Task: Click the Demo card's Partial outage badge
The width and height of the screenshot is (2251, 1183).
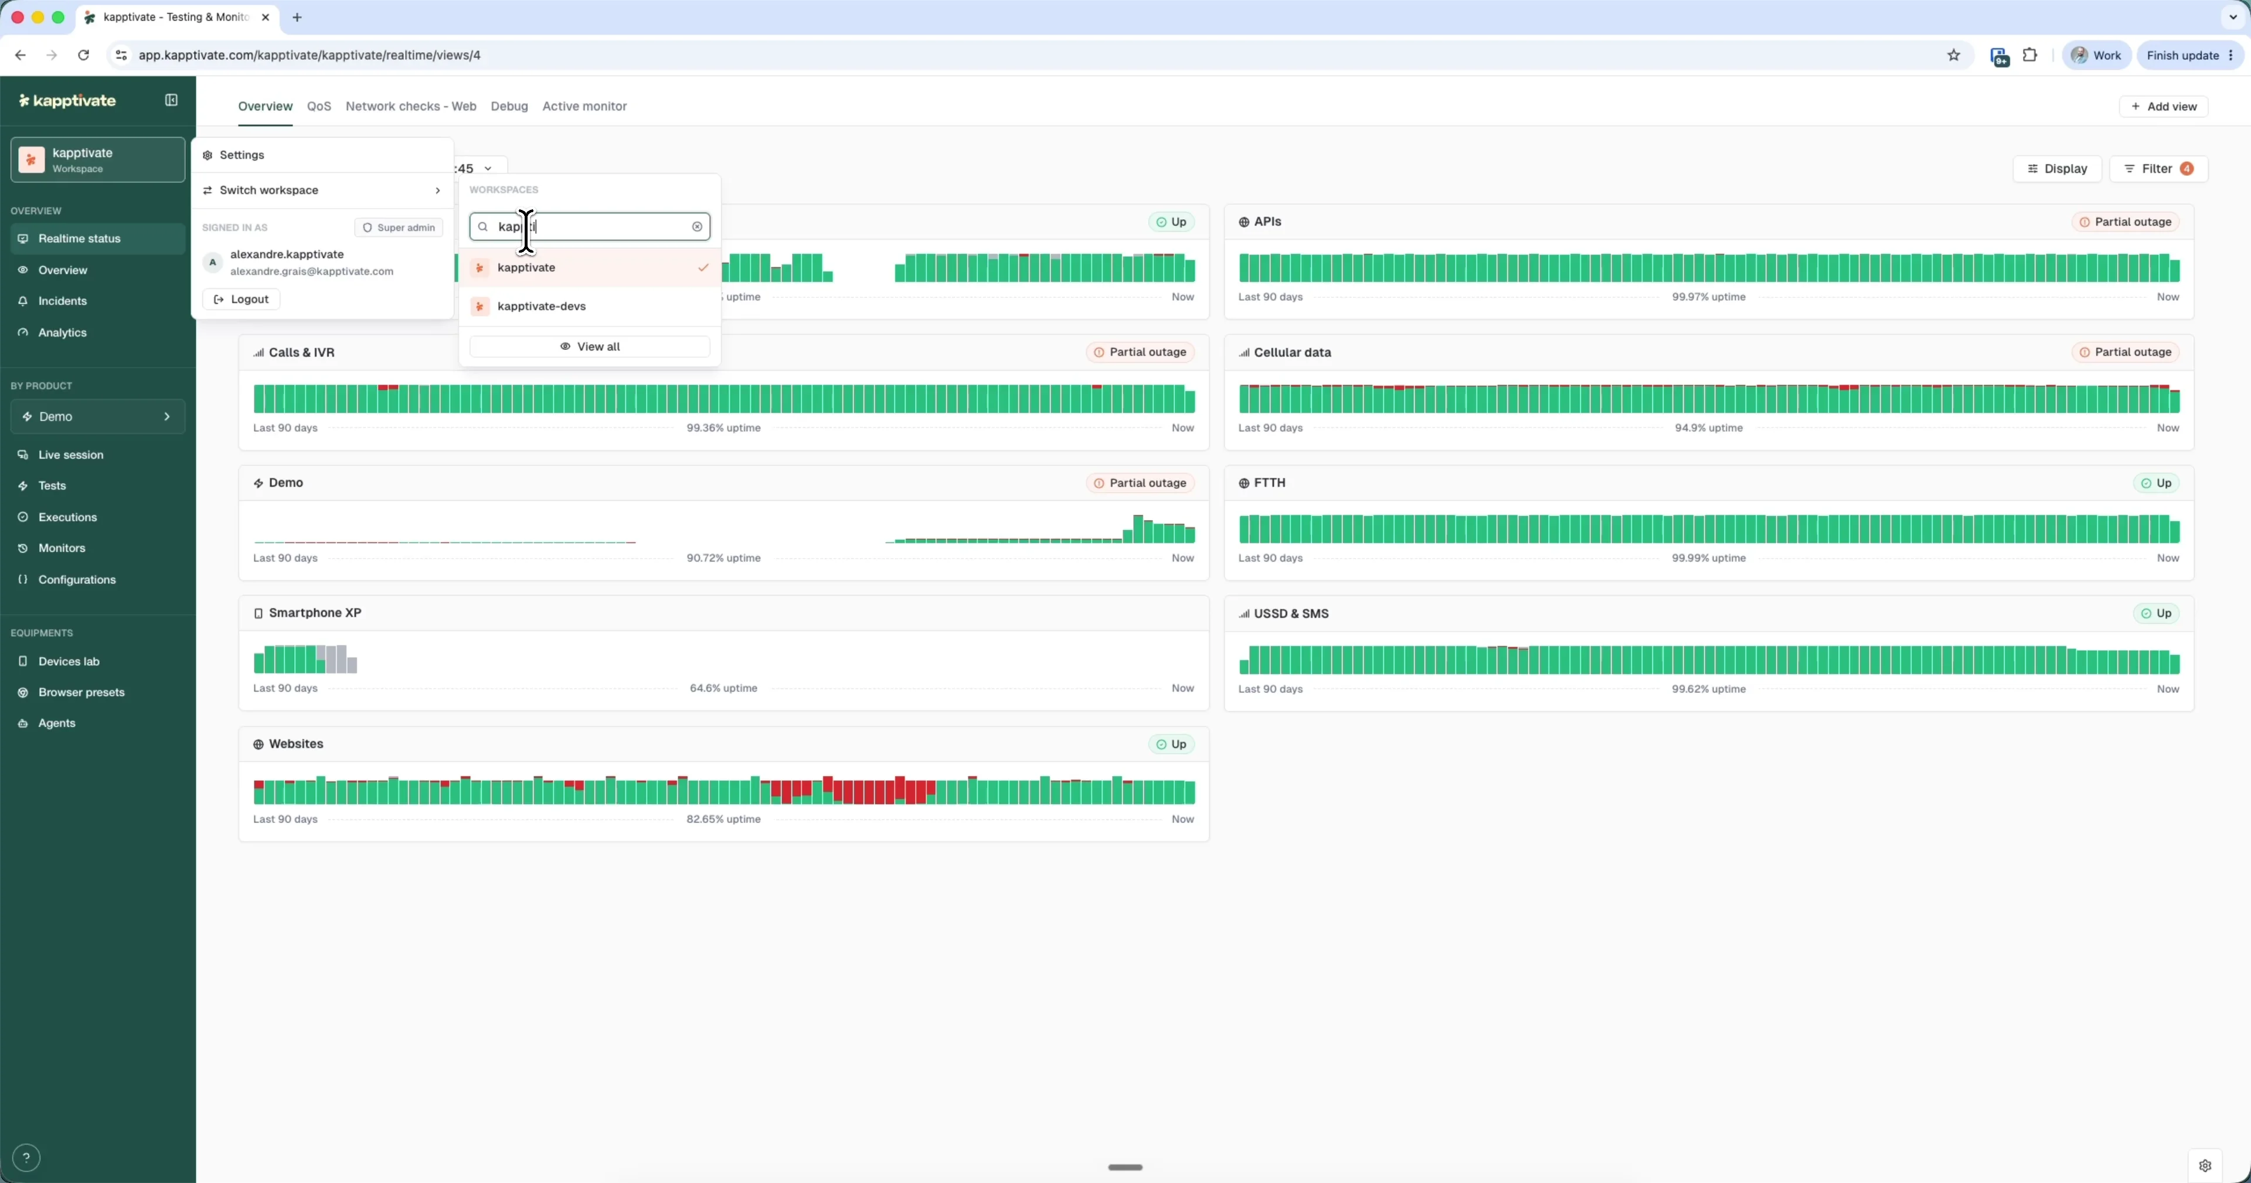Action: [x=1140, y=483]
